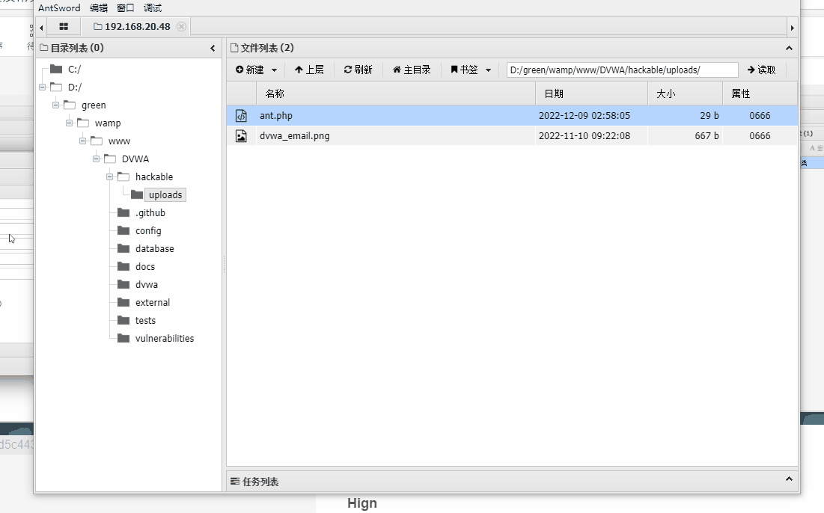Open the 新建 dropdown arrow

275,70
